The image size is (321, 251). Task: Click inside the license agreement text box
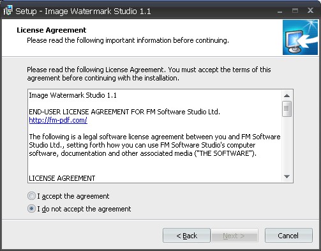click(x=155, y=136)
